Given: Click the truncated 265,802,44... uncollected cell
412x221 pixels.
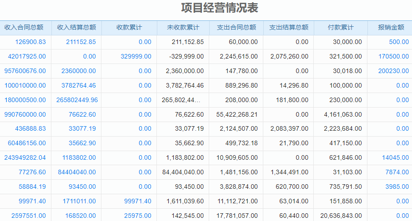Looking at the screenshot, I should tap(182, 100).
